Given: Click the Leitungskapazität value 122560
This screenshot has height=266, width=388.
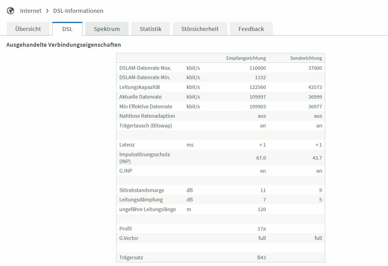Looking at the screenshot, I should [258, 87].
